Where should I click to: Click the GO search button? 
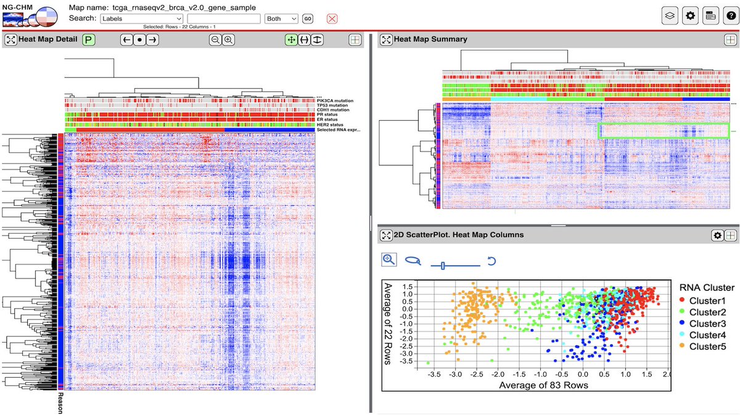coord(307,18)
